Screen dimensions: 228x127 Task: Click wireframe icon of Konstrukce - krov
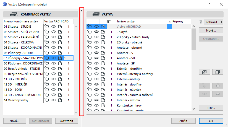pos(103,105)
